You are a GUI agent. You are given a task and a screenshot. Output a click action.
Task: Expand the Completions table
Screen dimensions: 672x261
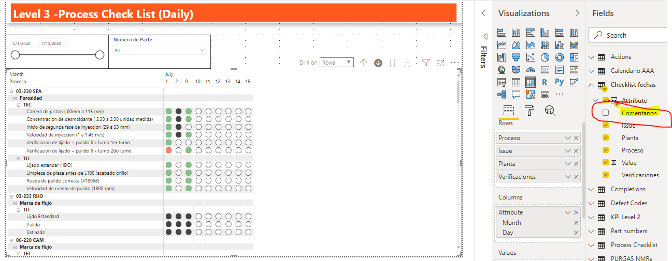(x=592, y=189)
